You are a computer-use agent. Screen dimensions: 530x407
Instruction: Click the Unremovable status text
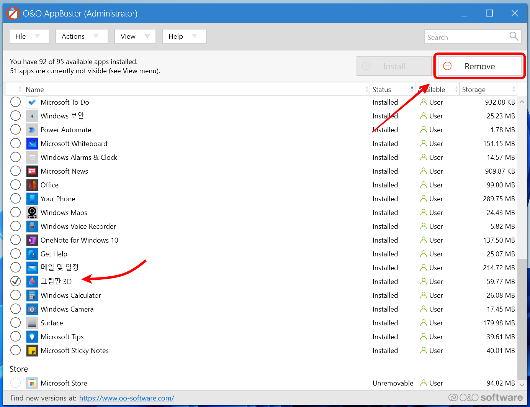pos(393,383)
